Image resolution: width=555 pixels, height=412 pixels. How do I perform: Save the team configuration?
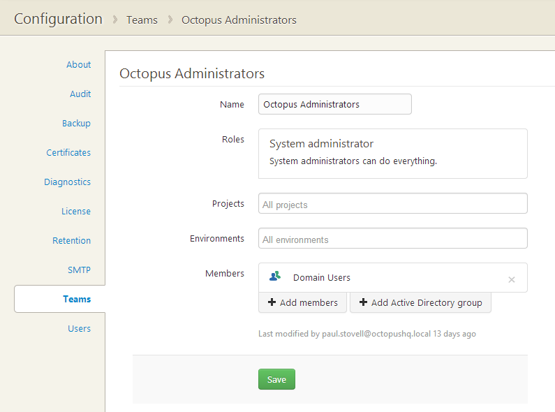276,379
